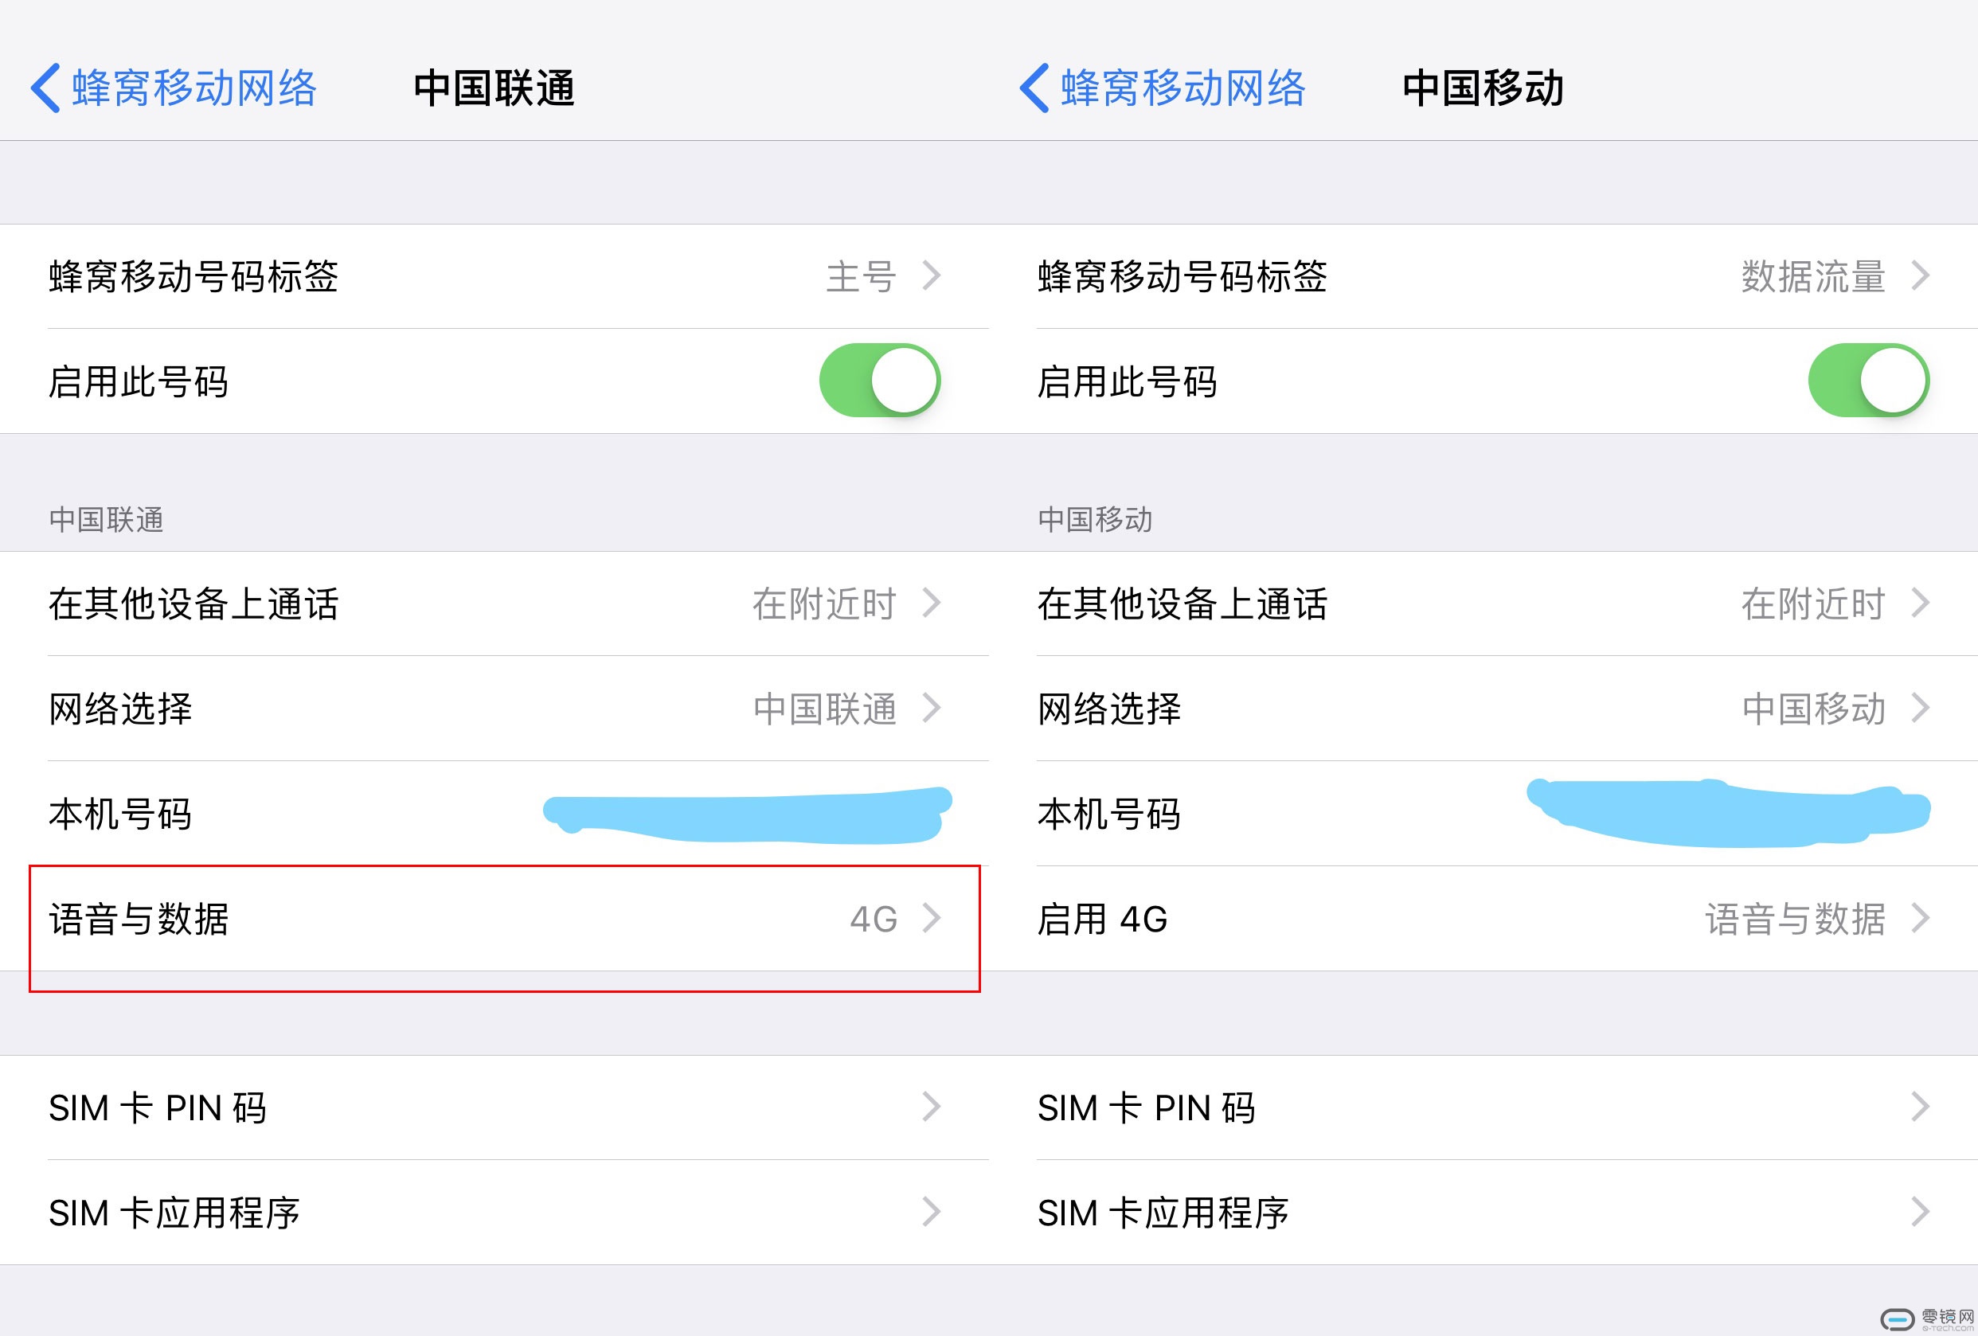Open 启用 4G option for China Mobile
The image size is (1978, 1336).
tap(1483, 919)
